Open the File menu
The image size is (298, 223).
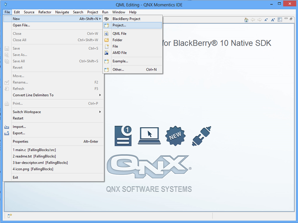(x=7, y=12)
